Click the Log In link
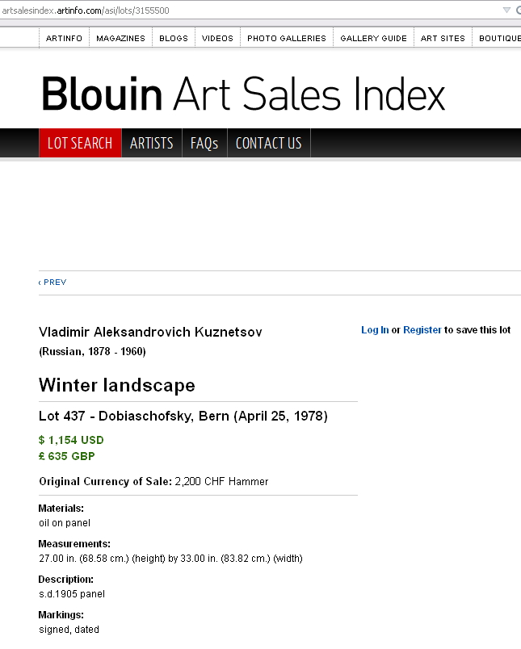The height and width of the screenshot is (649, 521). [375, 330]
